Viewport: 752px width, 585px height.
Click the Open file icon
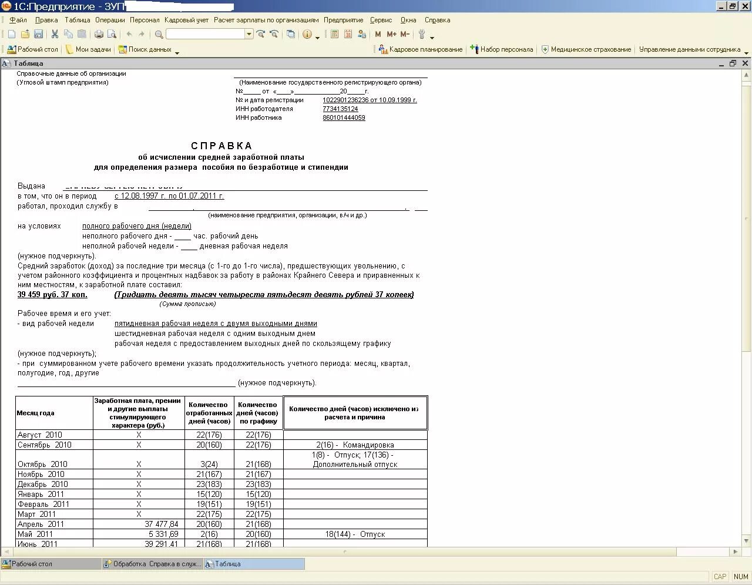coord(25,34)
